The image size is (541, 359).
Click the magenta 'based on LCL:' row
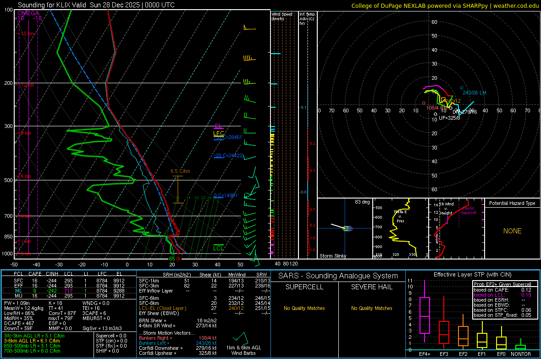502,295
